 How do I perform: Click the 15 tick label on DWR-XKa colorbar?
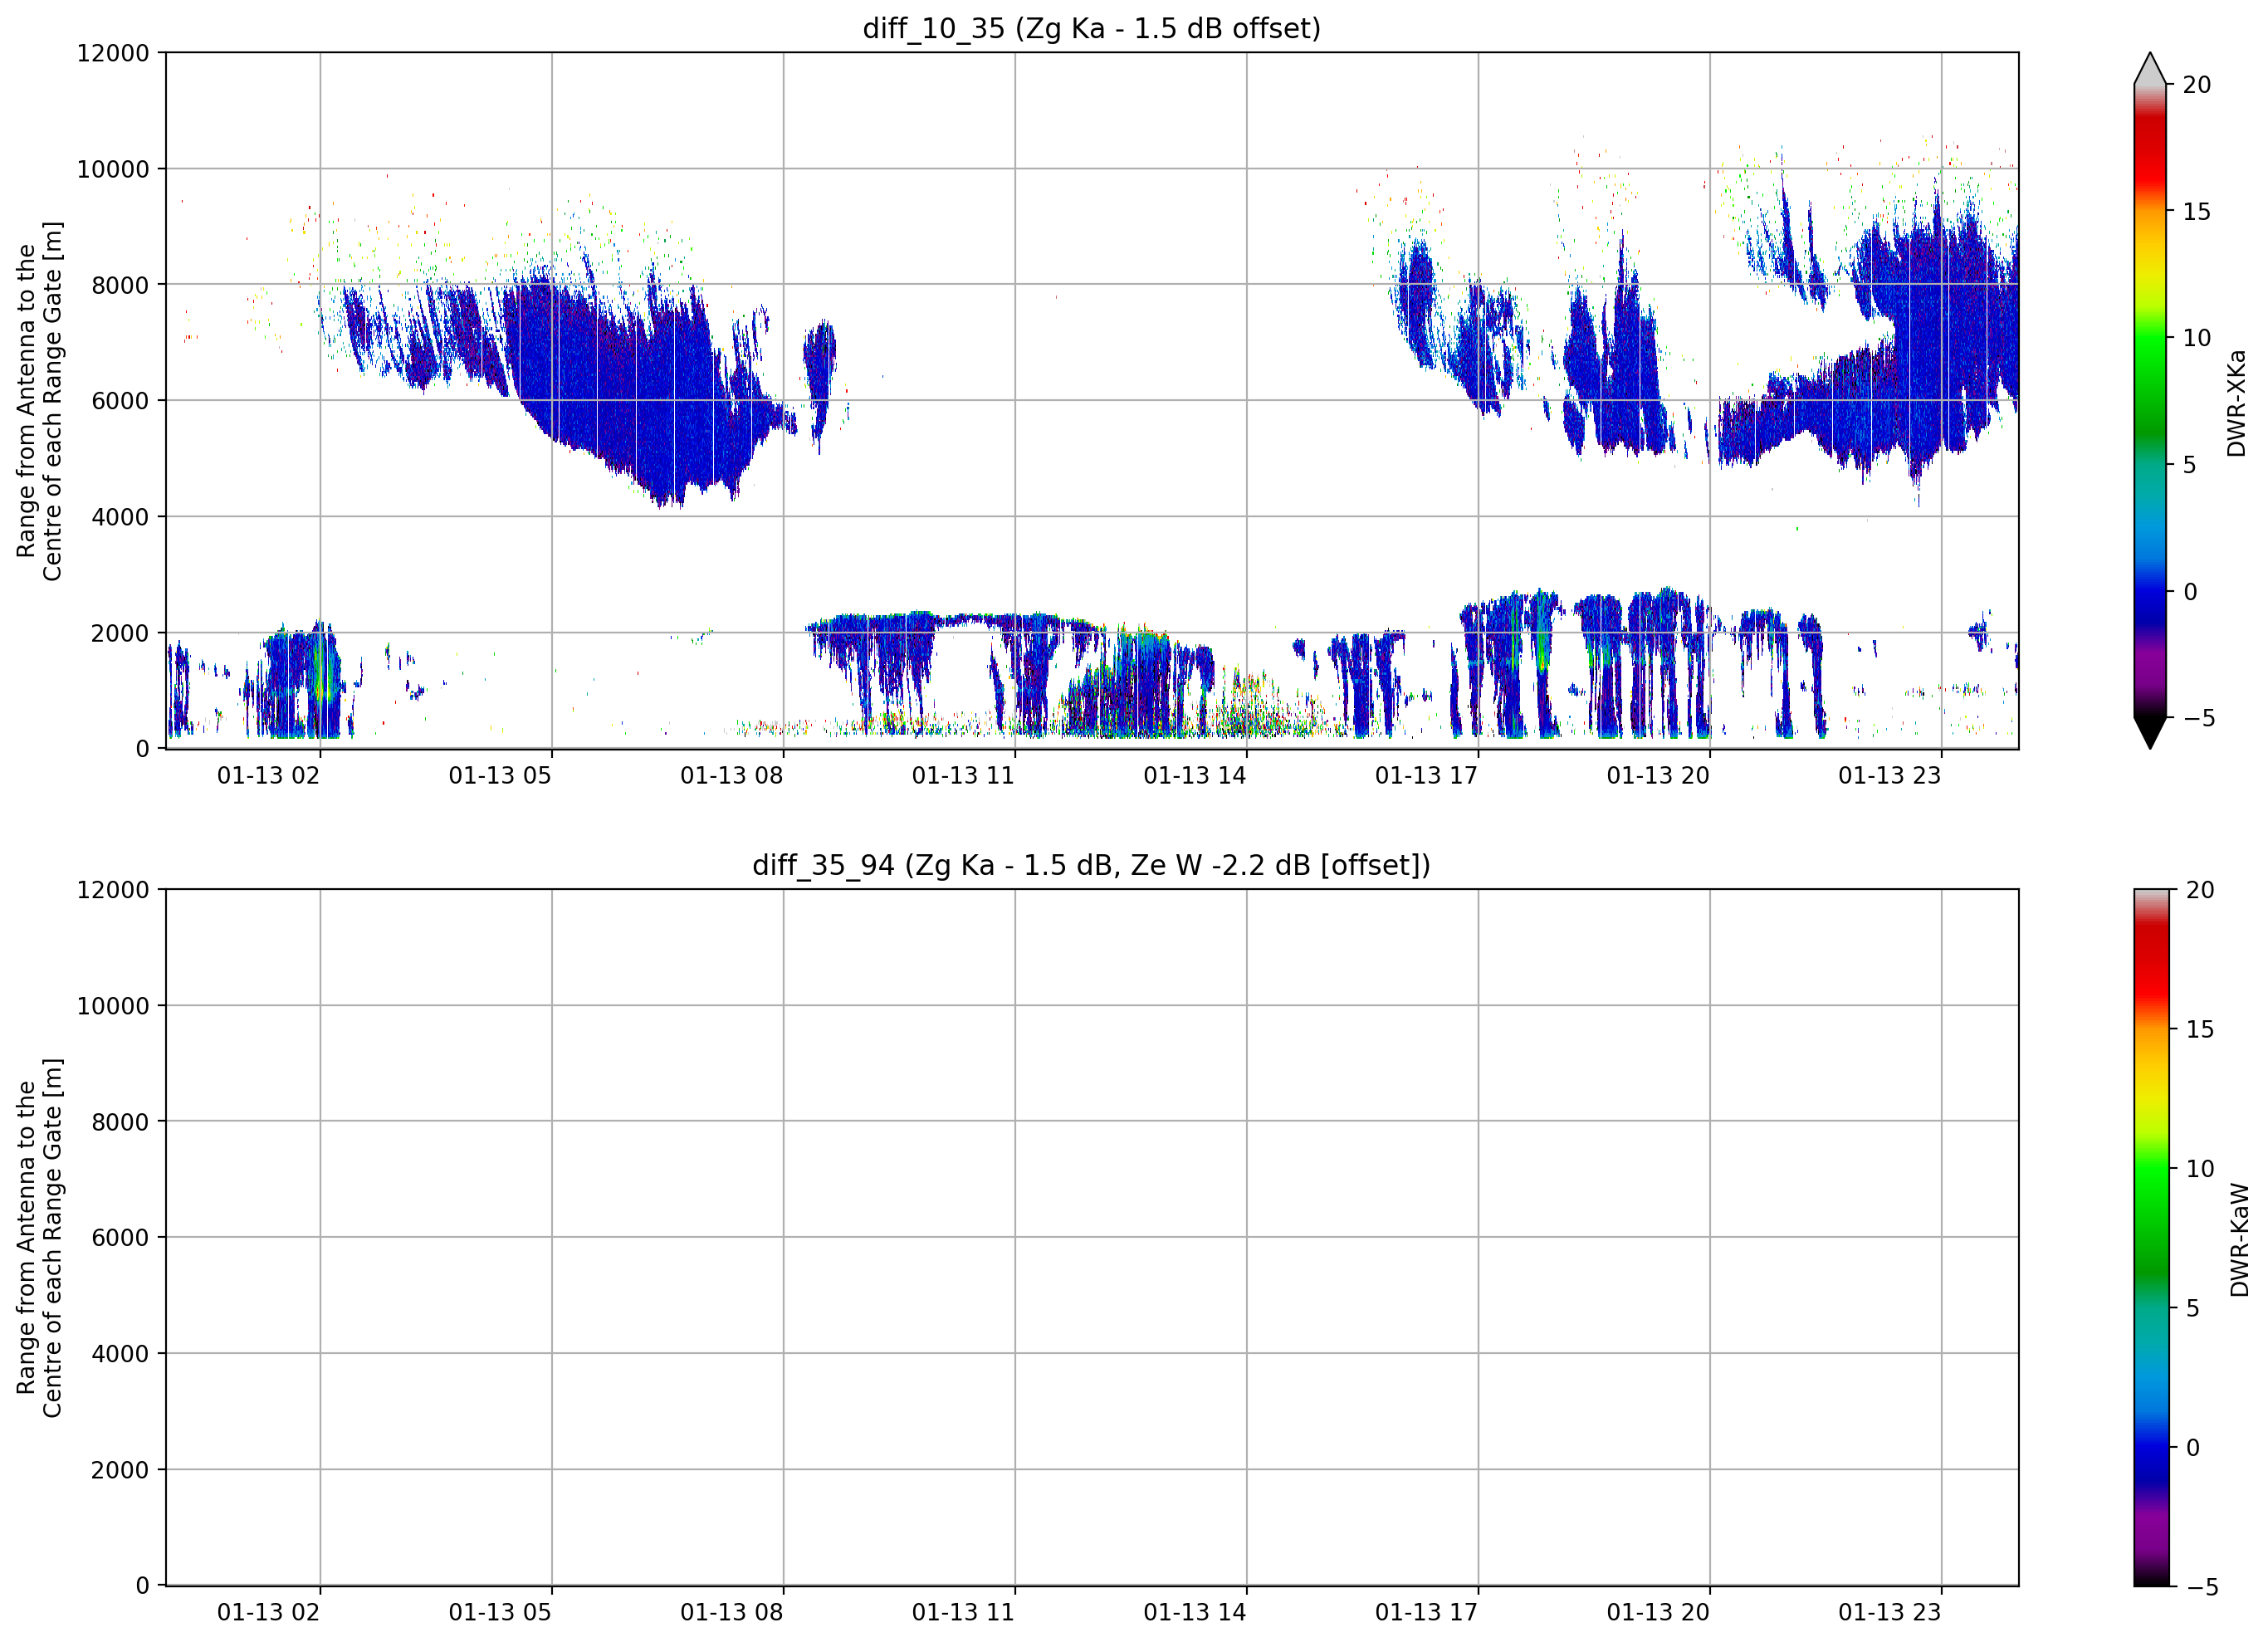2196,212
